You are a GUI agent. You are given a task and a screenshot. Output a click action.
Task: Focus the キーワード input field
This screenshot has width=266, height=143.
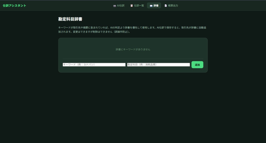click(94, 65)
